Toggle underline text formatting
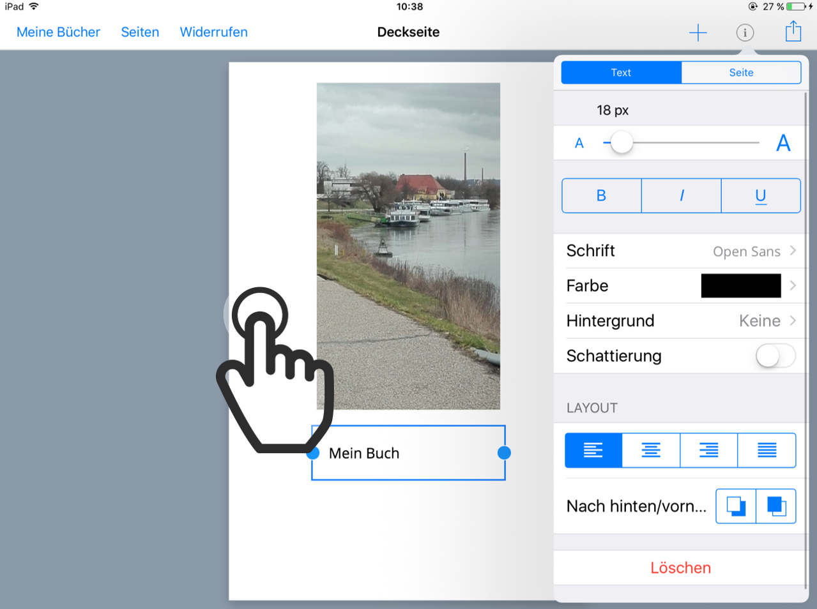Screen dimensions: 817x609 761,195
